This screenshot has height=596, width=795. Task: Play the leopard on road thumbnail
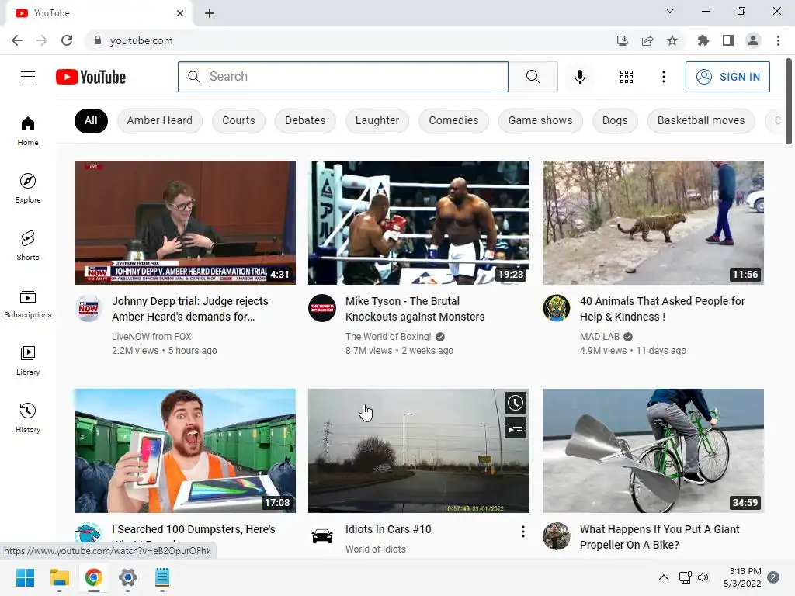pos(653,223)
